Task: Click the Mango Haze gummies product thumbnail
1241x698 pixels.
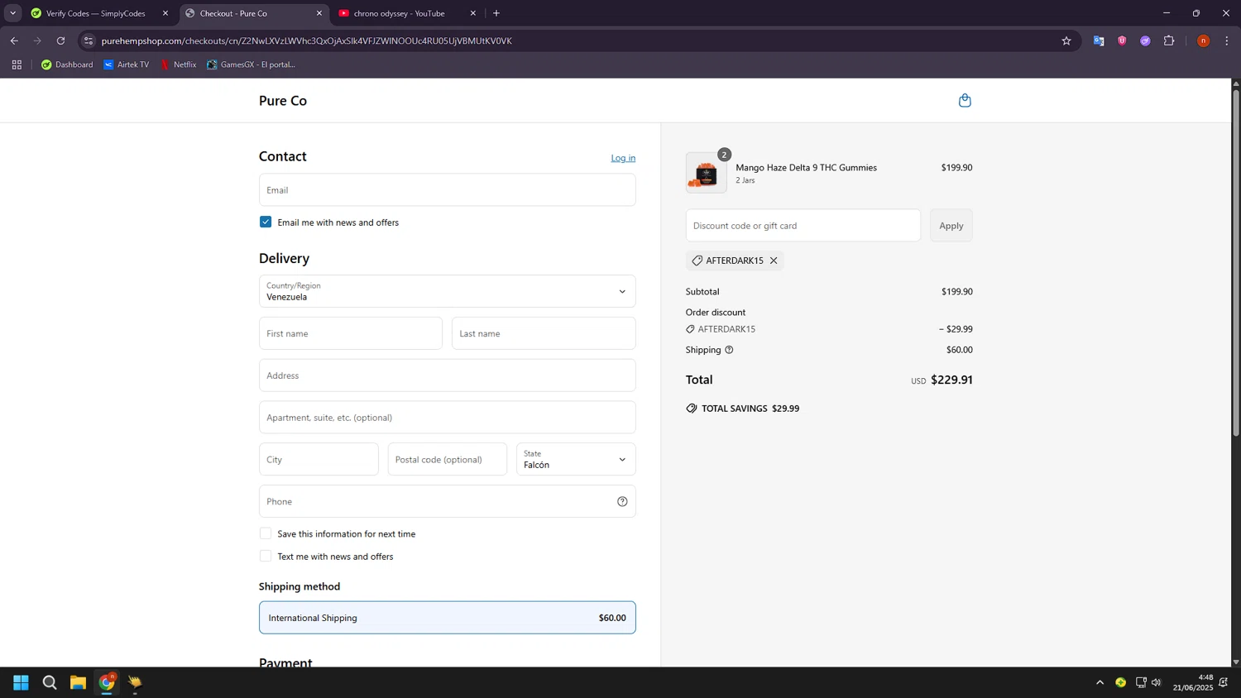Action: coord(706,173)
